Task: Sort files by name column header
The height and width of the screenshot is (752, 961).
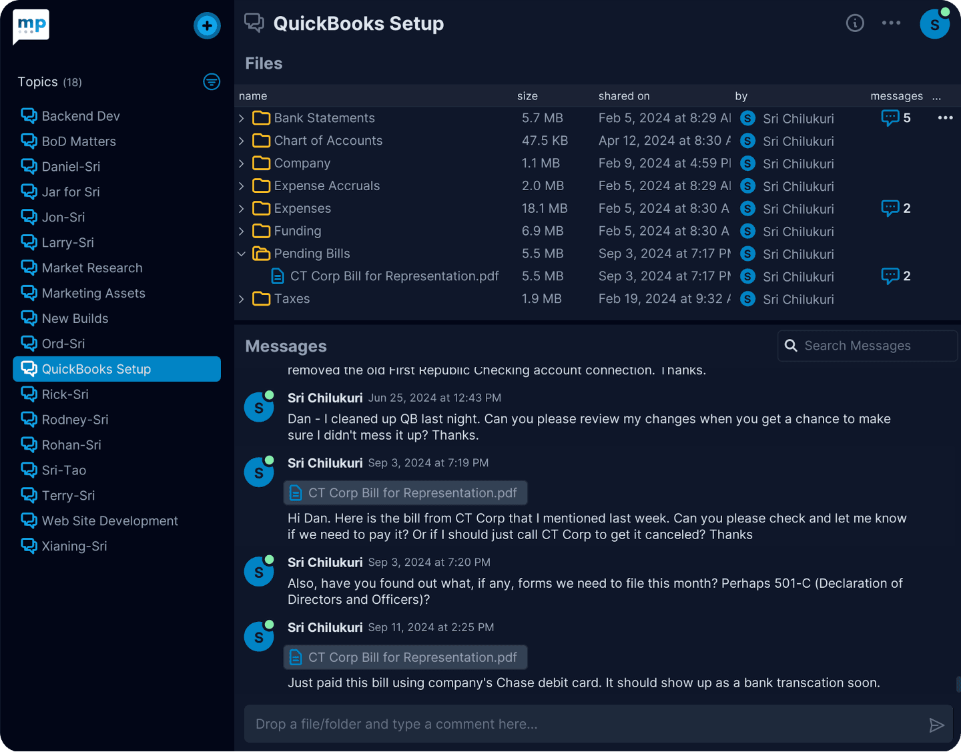Action: 253,96
